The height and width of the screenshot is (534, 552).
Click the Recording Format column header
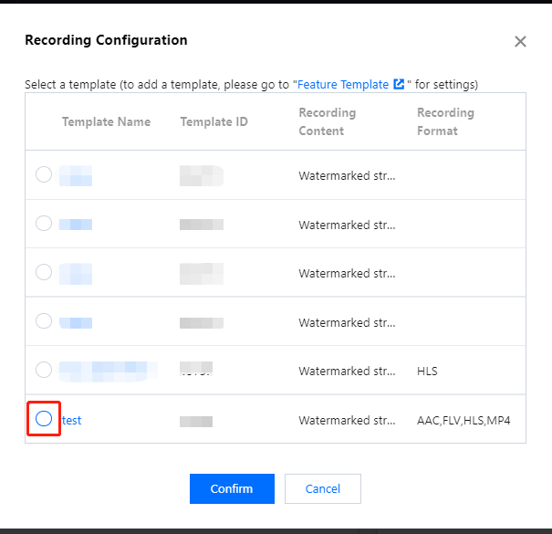(x=445, y=121)
